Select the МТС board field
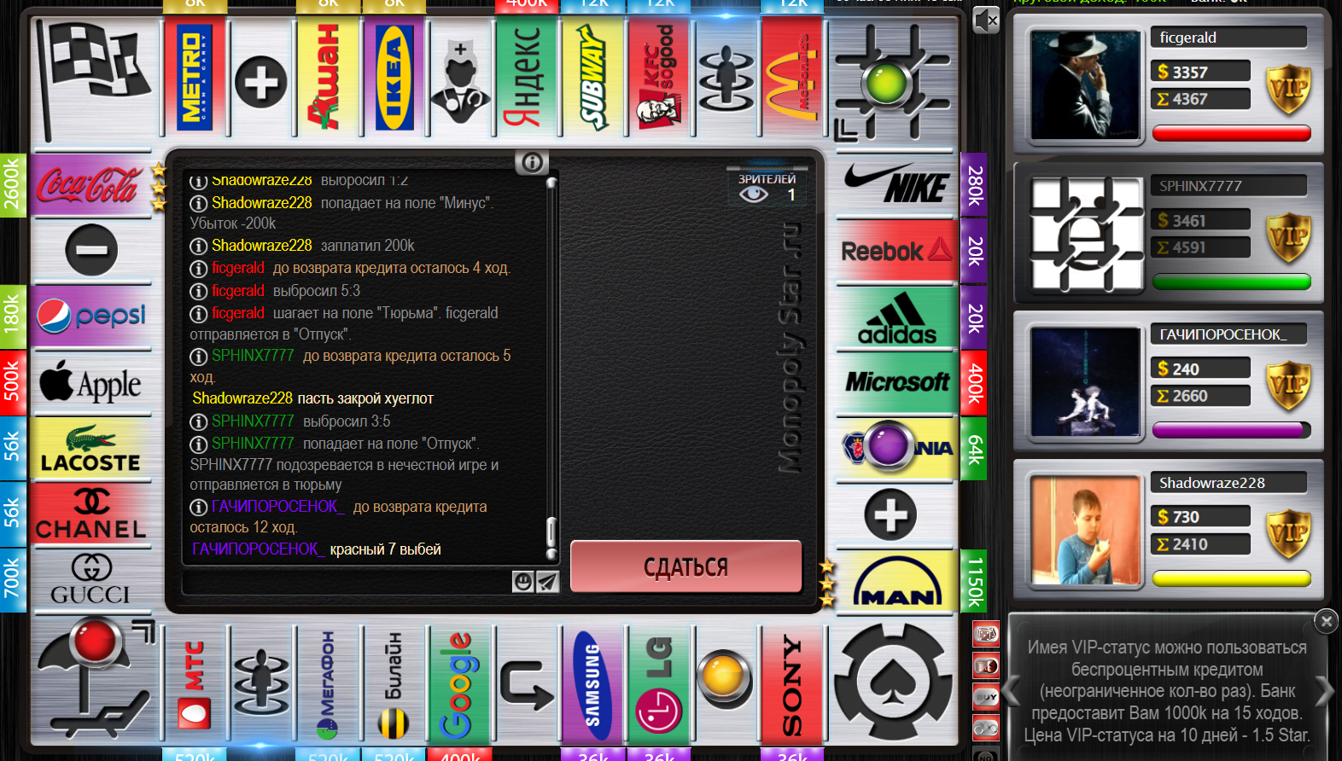1342x761 pixels. tap(195, 684)
